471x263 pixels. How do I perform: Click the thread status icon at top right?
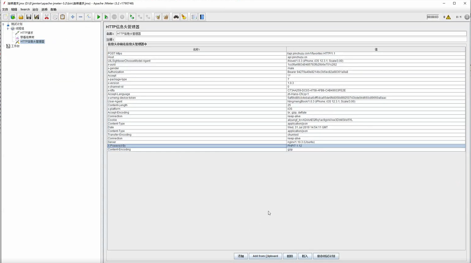click(467, 17)
